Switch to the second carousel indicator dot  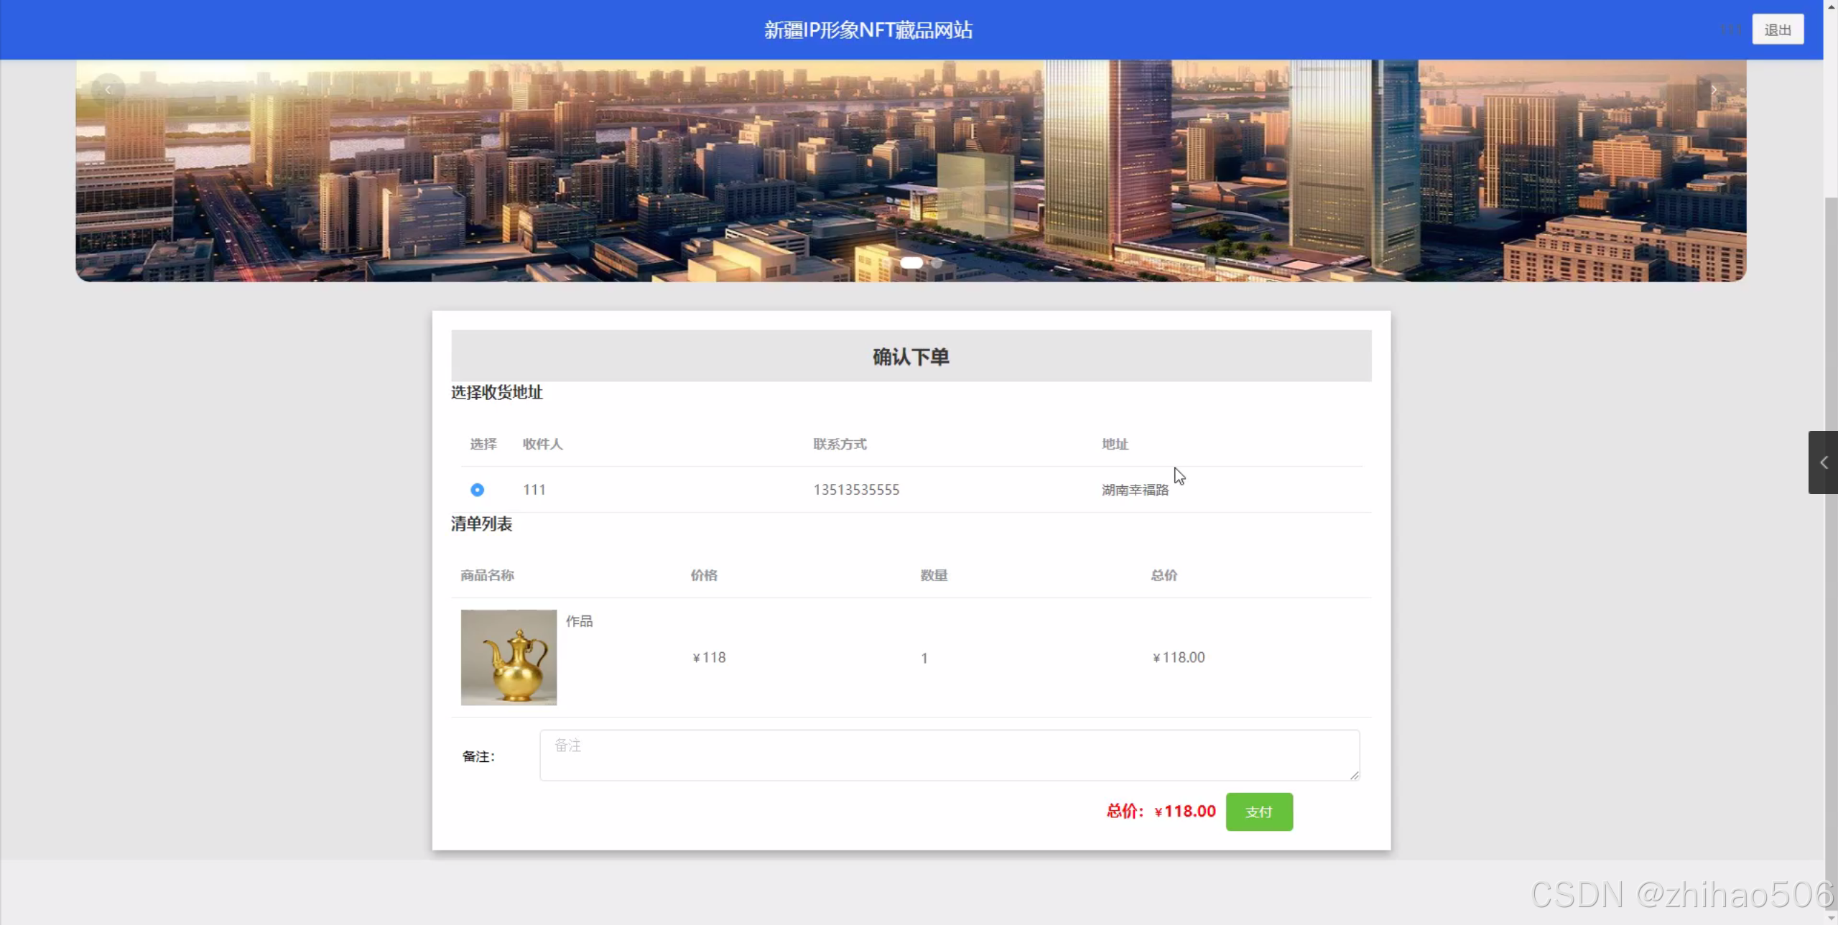tap(936, 264)
